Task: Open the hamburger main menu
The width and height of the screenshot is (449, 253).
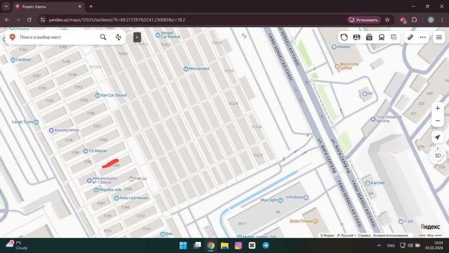Action: tap(439, 37)
